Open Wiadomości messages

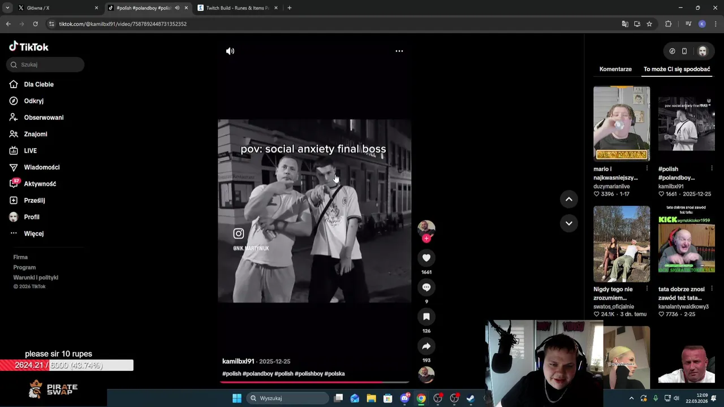(41, 167)
